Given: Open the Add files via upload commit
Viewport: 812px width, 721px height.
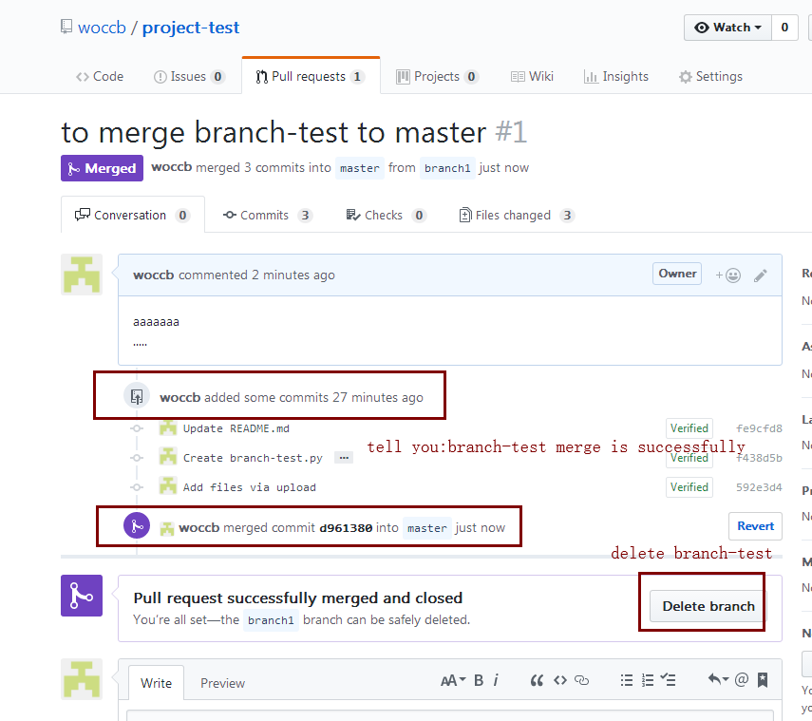Looking at the screenshot, I should pyautogui.click(x=249, y=487).
